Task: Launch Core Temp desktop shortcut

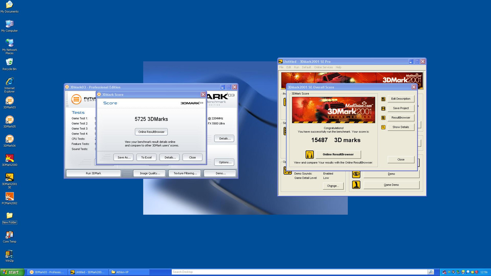Action: coord(9,237)
